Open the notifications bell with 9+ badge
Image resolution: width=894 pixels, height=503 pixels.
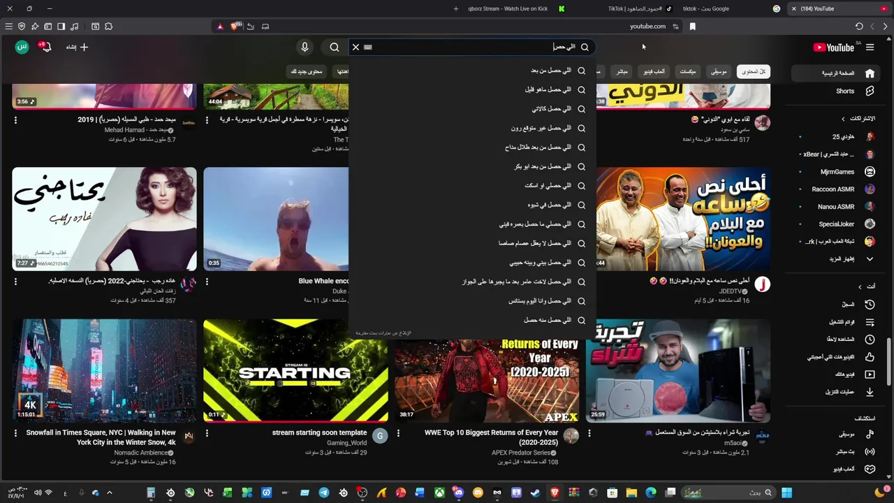coord(45,47)
